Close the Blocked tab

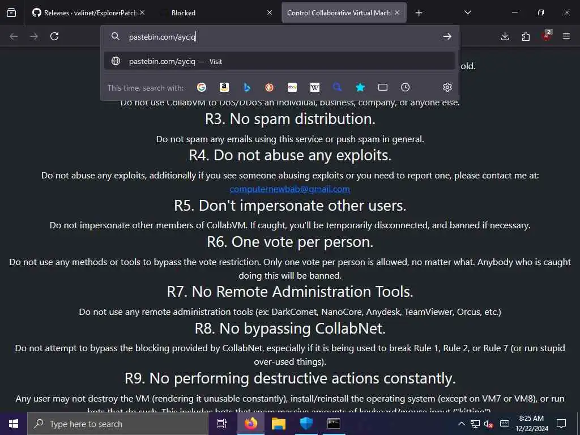tap(270, 13)
